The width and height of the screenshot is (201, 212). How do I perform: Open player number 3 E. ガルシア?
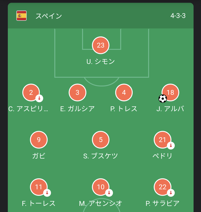pos(77,93)
